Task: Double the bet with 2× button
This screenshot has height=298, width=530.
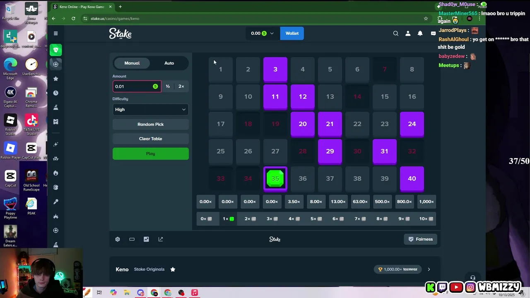Action: 181,86
